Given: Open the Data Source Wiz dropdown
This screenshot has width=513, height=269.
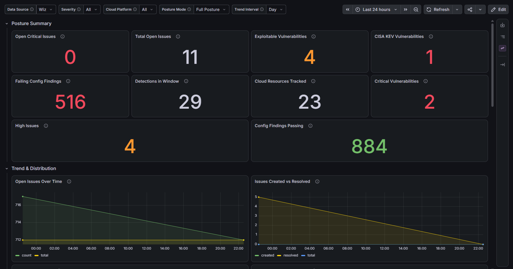Looking at the screenshot, I should [x=46, y=9].
